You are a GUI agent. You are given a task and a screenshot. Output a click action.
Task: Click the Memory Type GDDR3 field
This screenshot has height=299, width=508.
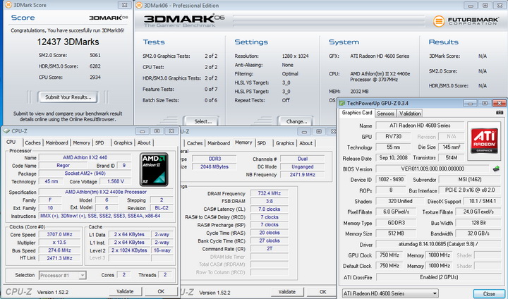396,223
